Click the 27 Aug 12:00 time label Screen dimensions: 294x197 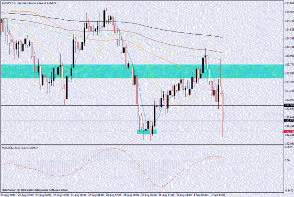click(x=61, y=195)
